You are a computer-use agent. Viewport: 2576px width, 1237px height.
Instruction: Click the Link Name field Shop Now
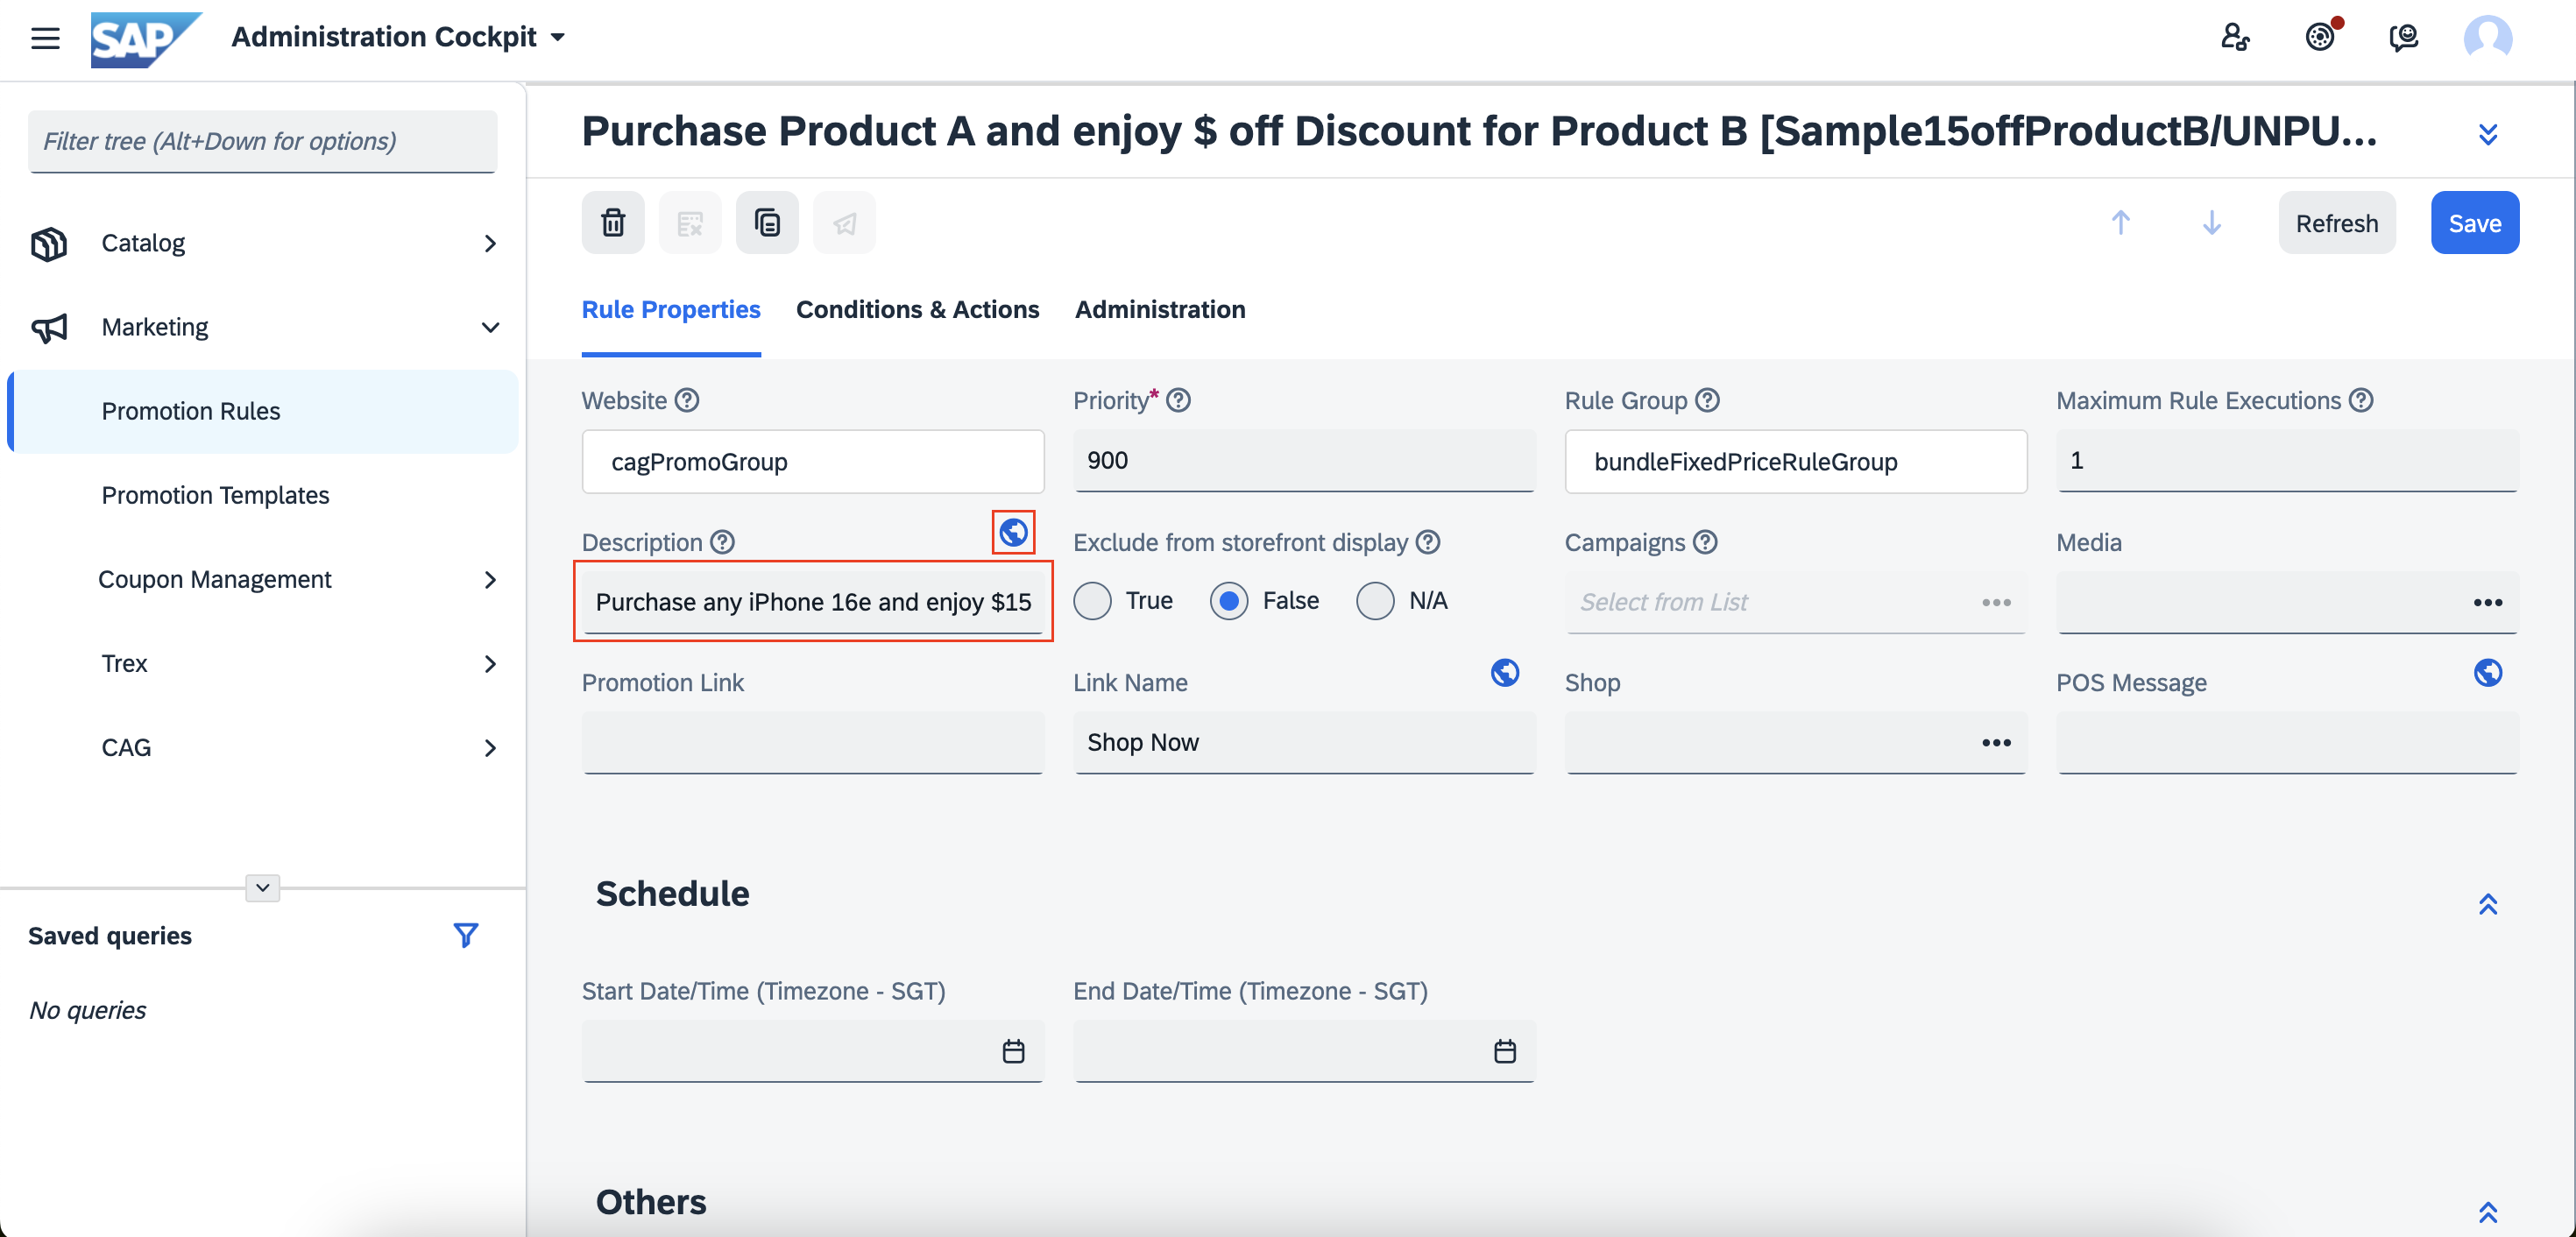1304,742
